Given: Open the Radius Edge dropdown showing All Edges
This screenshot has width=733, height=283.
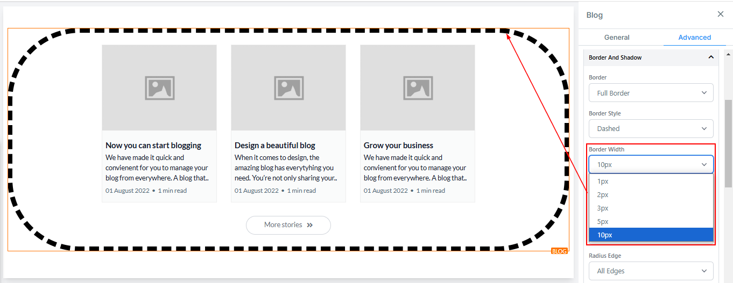Looking at the screenshot, I should [x=651, y=271].
